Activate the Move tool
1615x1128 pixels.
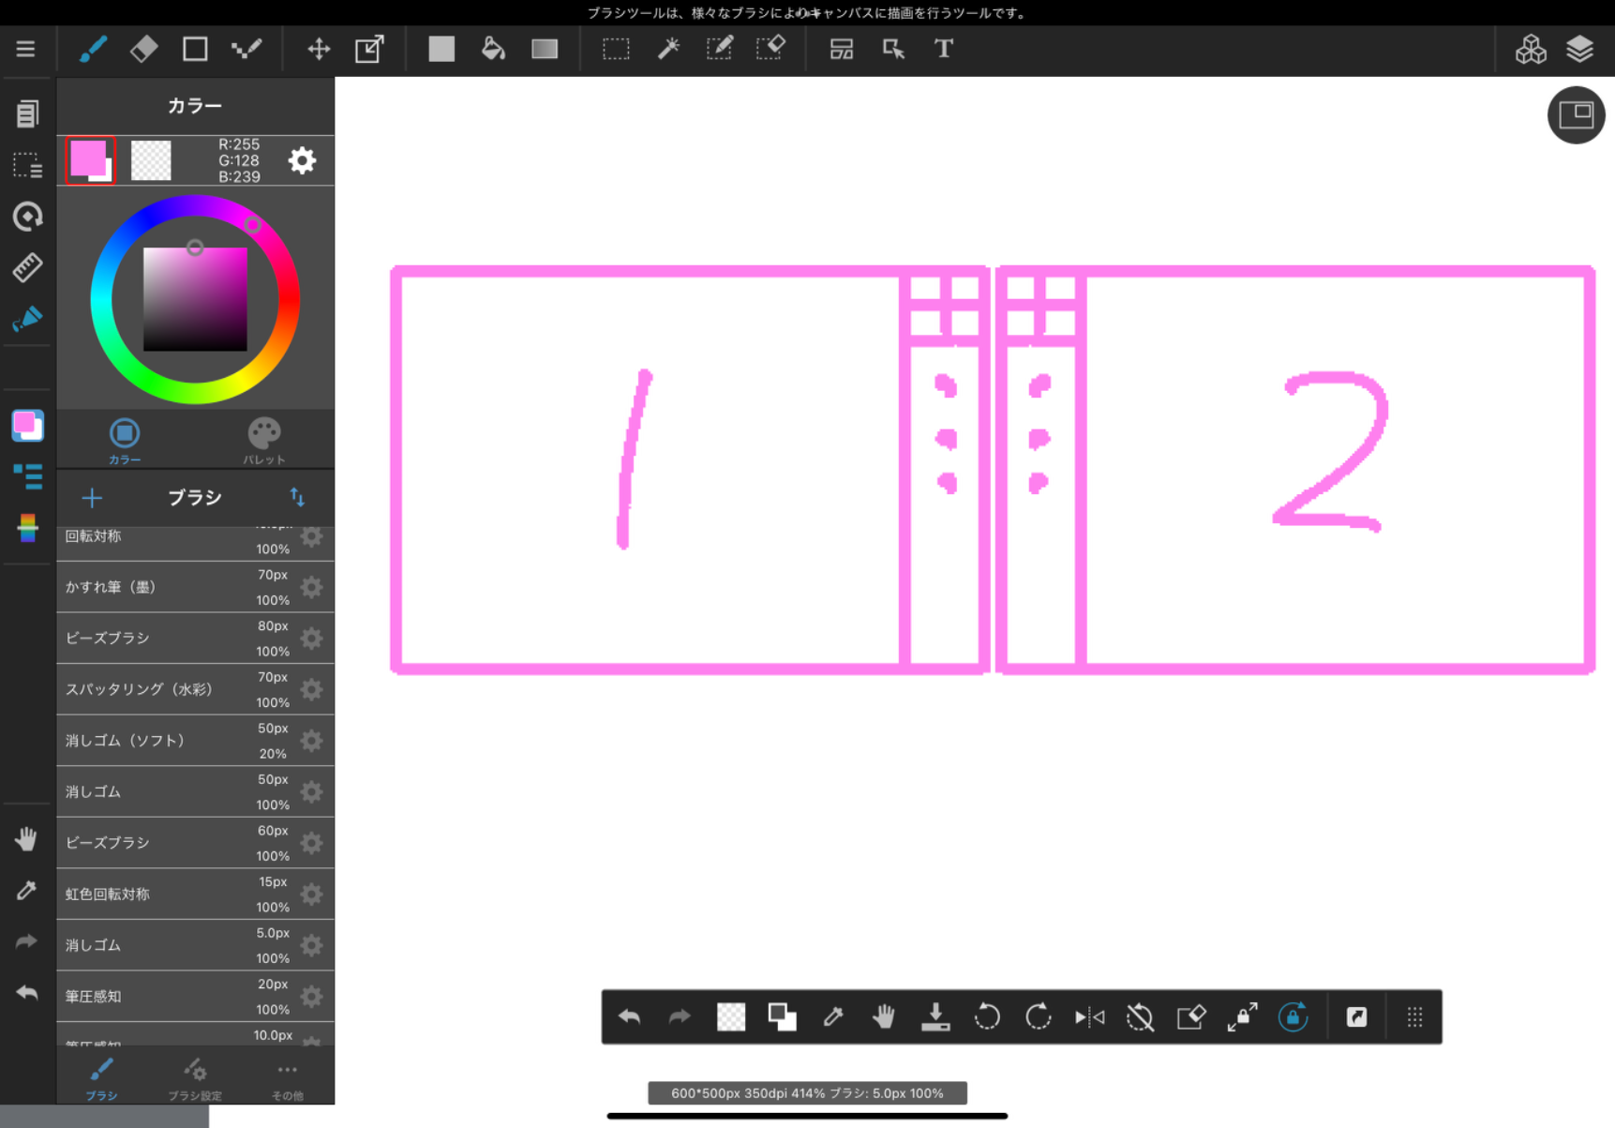click(x=319, y=49)
